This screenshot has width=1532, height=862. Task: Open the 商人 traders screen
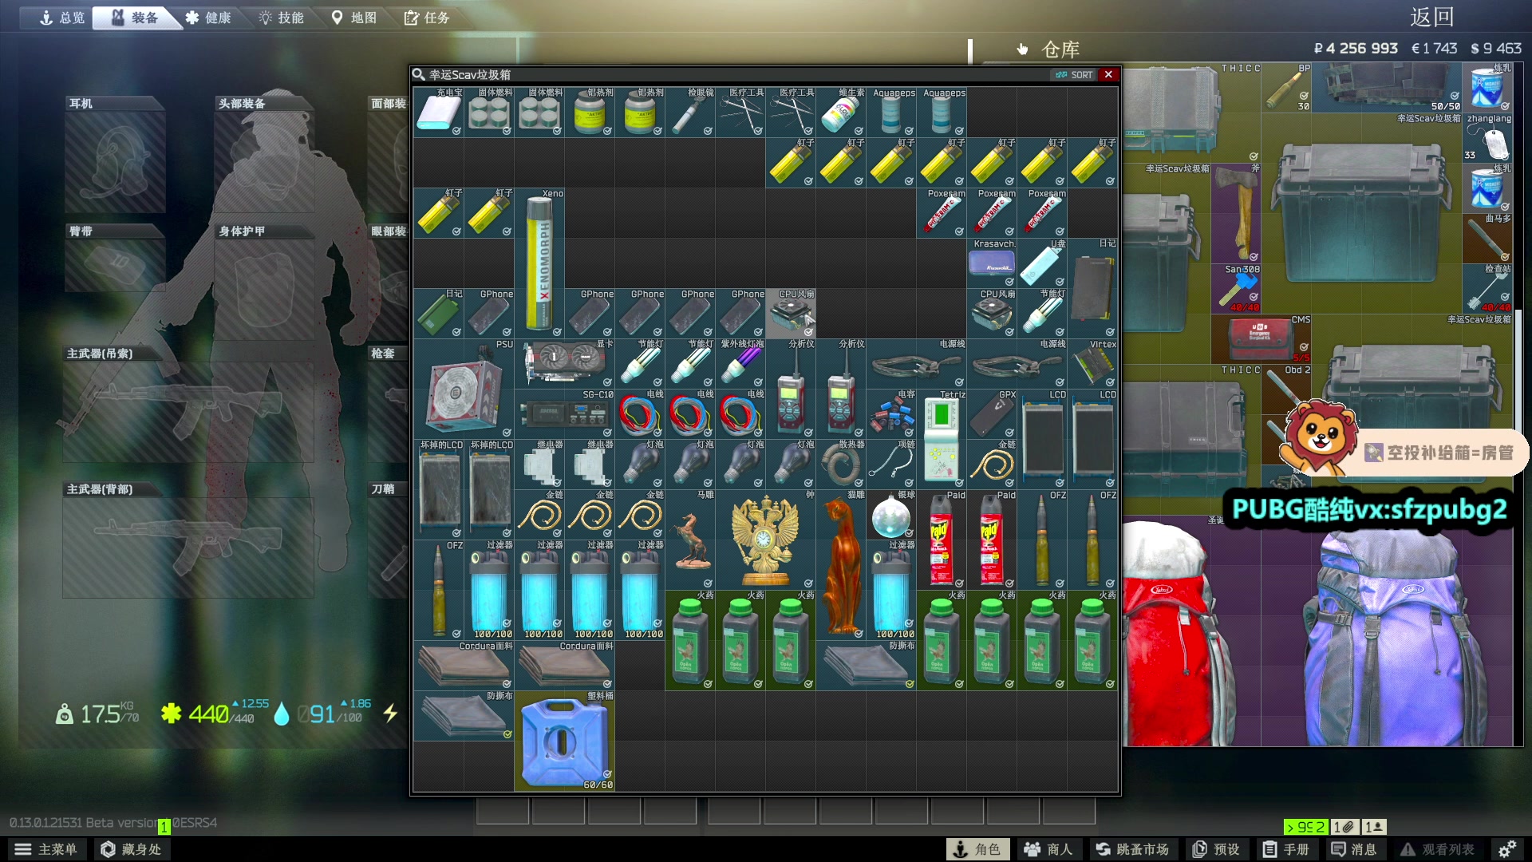click(1048, 849)
